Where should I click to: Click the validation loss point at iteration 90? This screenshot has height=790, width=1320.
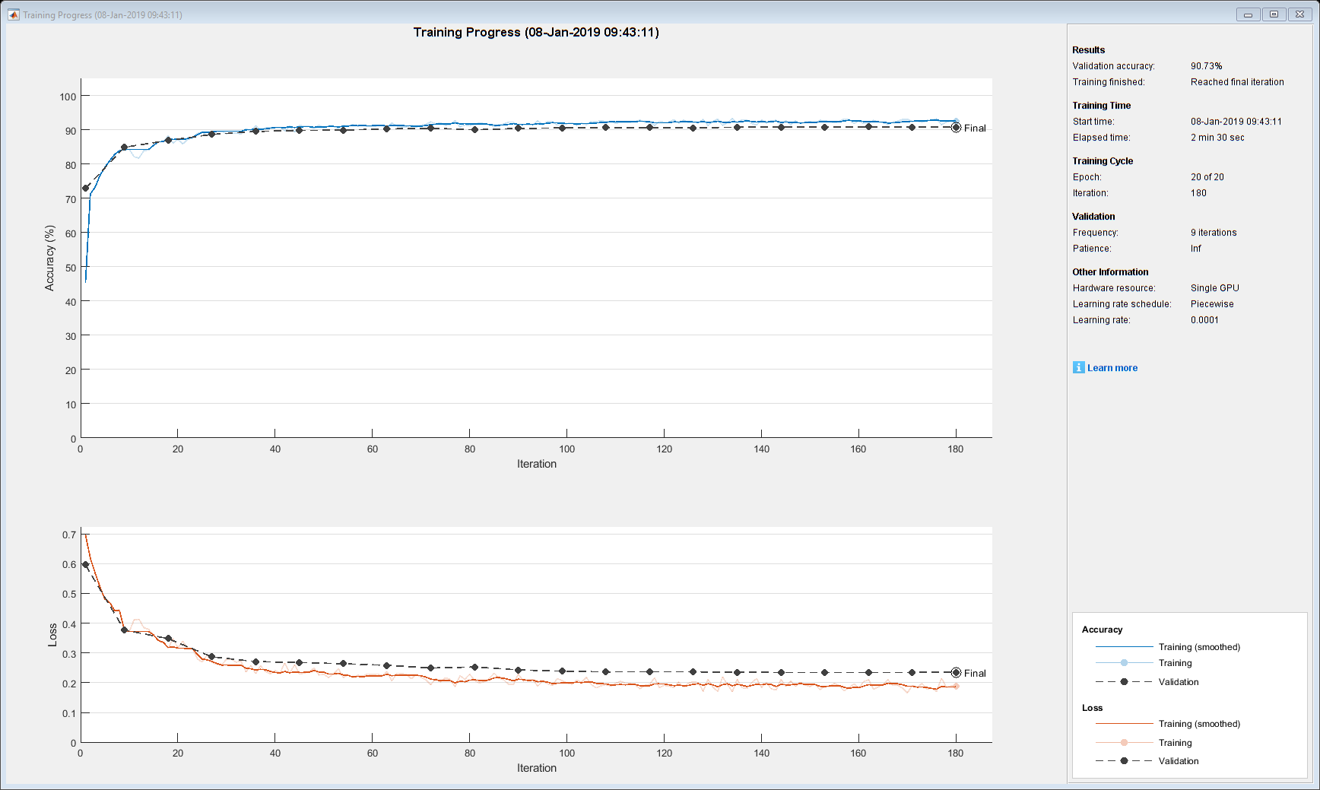pos(519,671)
